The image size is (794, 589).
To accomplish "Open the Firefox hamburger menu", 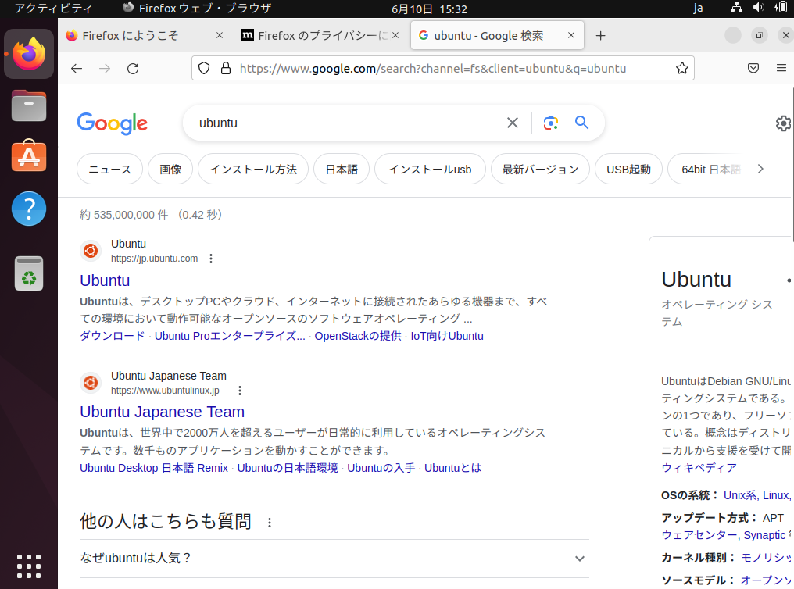I will click(x=781, y=68).
